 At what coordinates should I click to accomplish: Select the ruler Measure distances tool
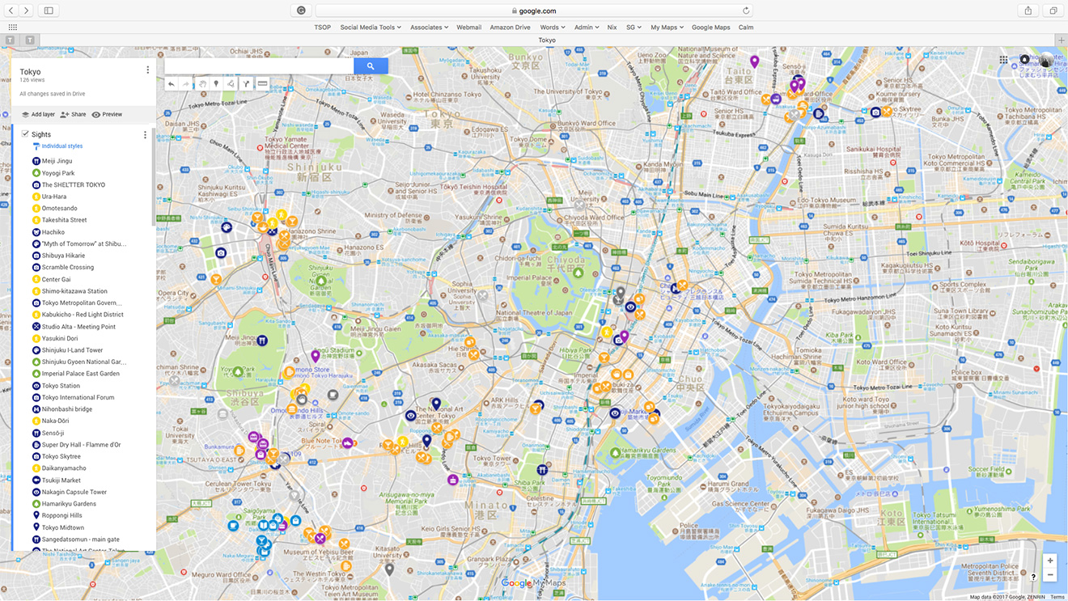click(263, 83)
